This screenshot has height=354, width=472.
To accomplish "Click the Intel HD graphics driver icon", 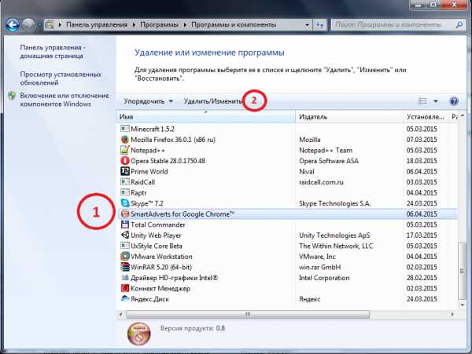I will [124, 278].
